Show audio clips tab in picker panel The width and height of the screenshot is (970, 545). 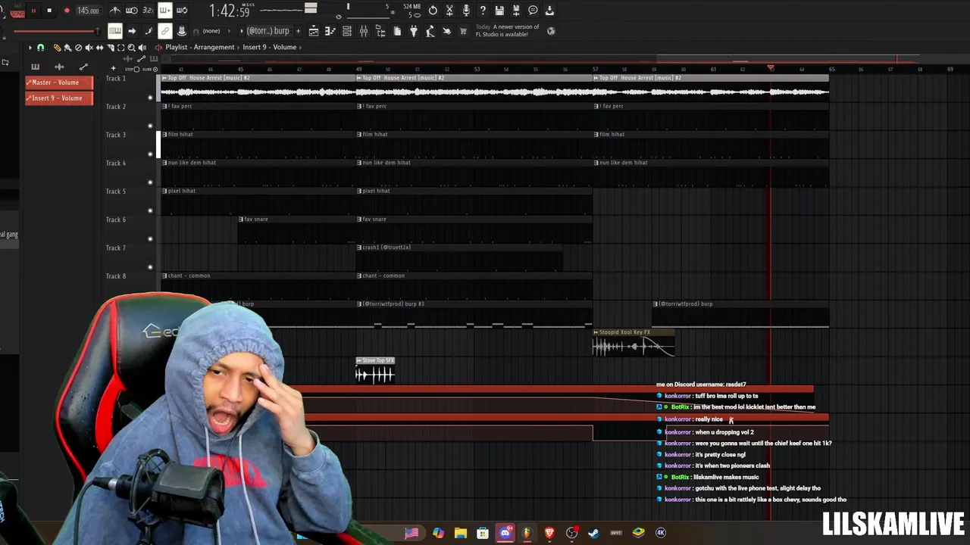pyautogui.click(x=59, y=67)
